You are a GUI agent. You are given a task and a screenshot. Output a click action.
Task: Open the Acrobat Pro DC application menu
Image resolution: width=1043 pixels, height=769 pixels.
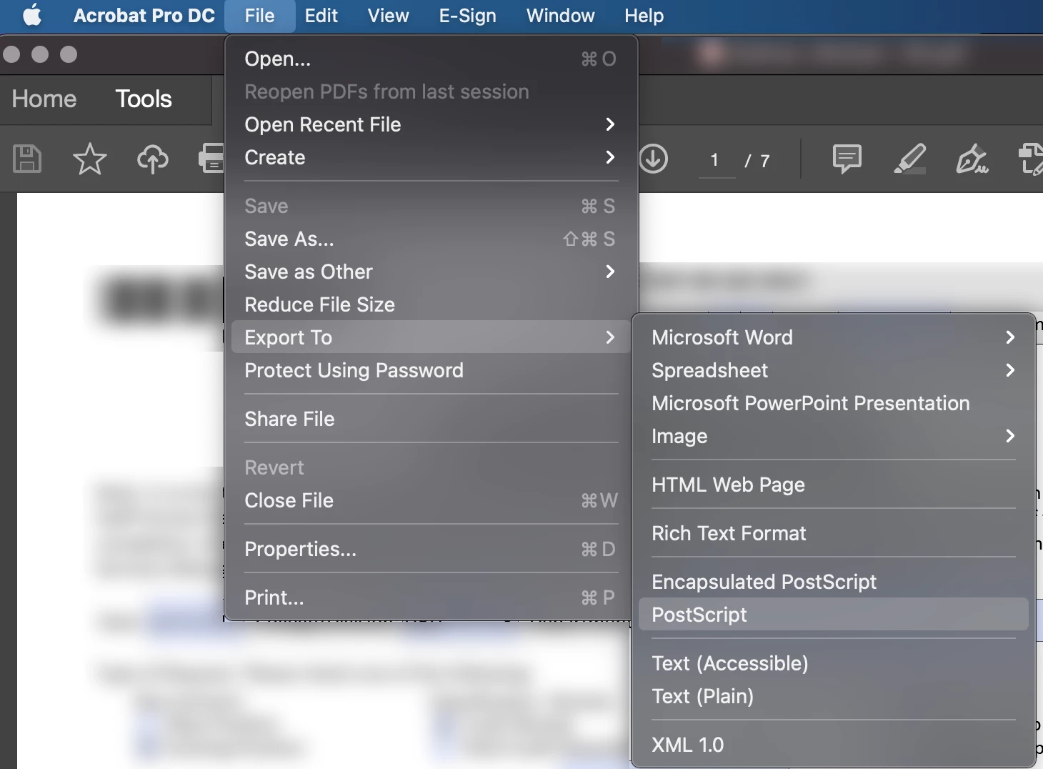[x=144, y=16]
